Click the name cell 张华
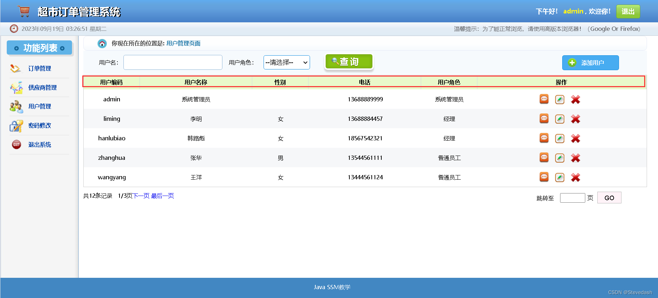 click(196, 158)
